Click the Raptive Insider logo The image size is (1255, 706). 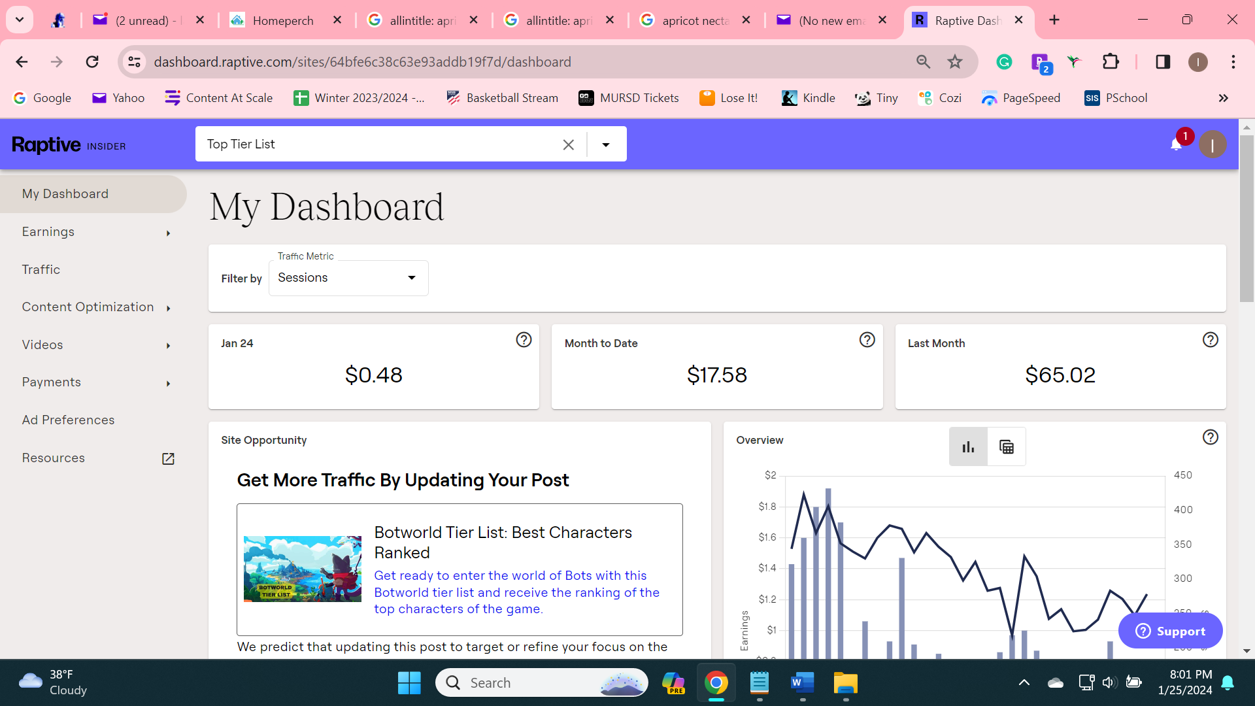[69, 144]
